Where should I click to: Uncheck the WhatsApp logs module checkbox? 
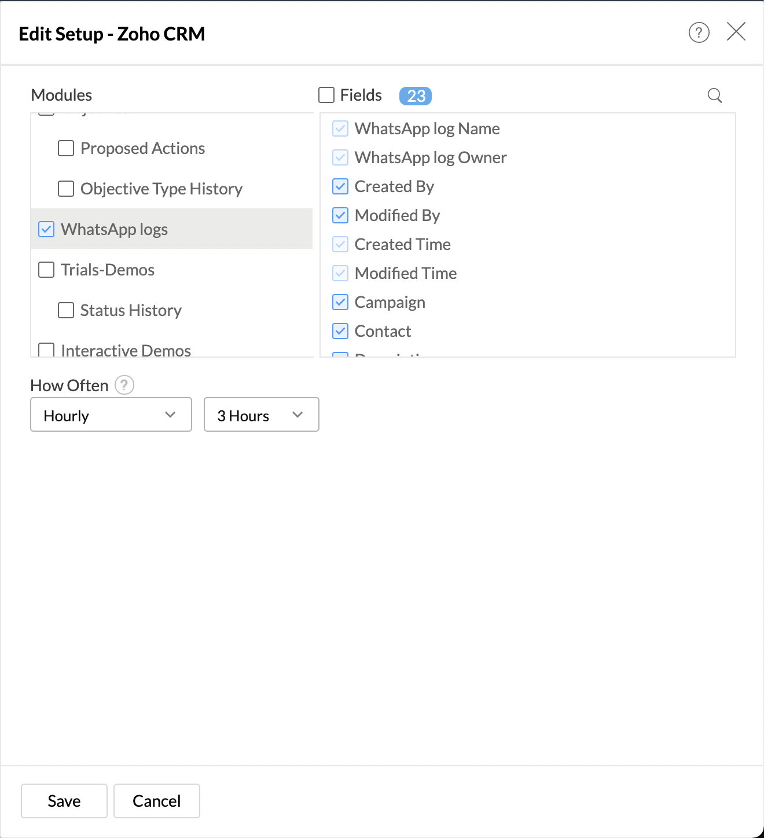(46, 229)
